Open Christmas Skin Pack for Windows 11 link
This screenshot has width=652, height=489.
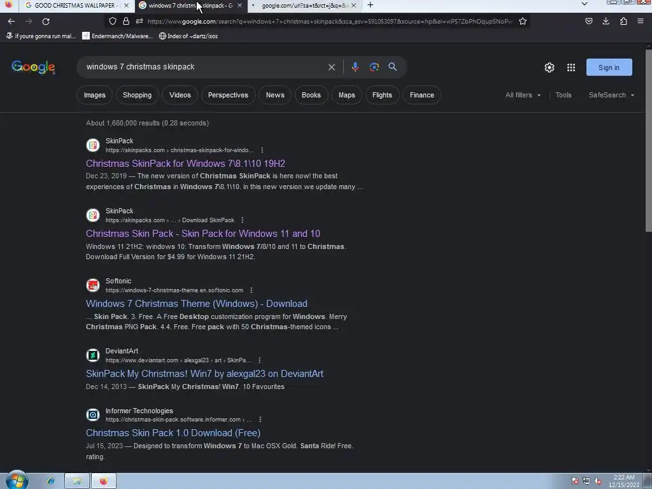coord(203,234)
